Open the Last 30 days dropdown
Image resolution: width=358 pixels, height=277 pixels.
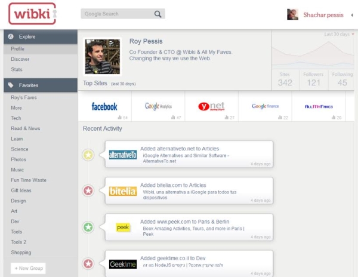pos(339,34)
